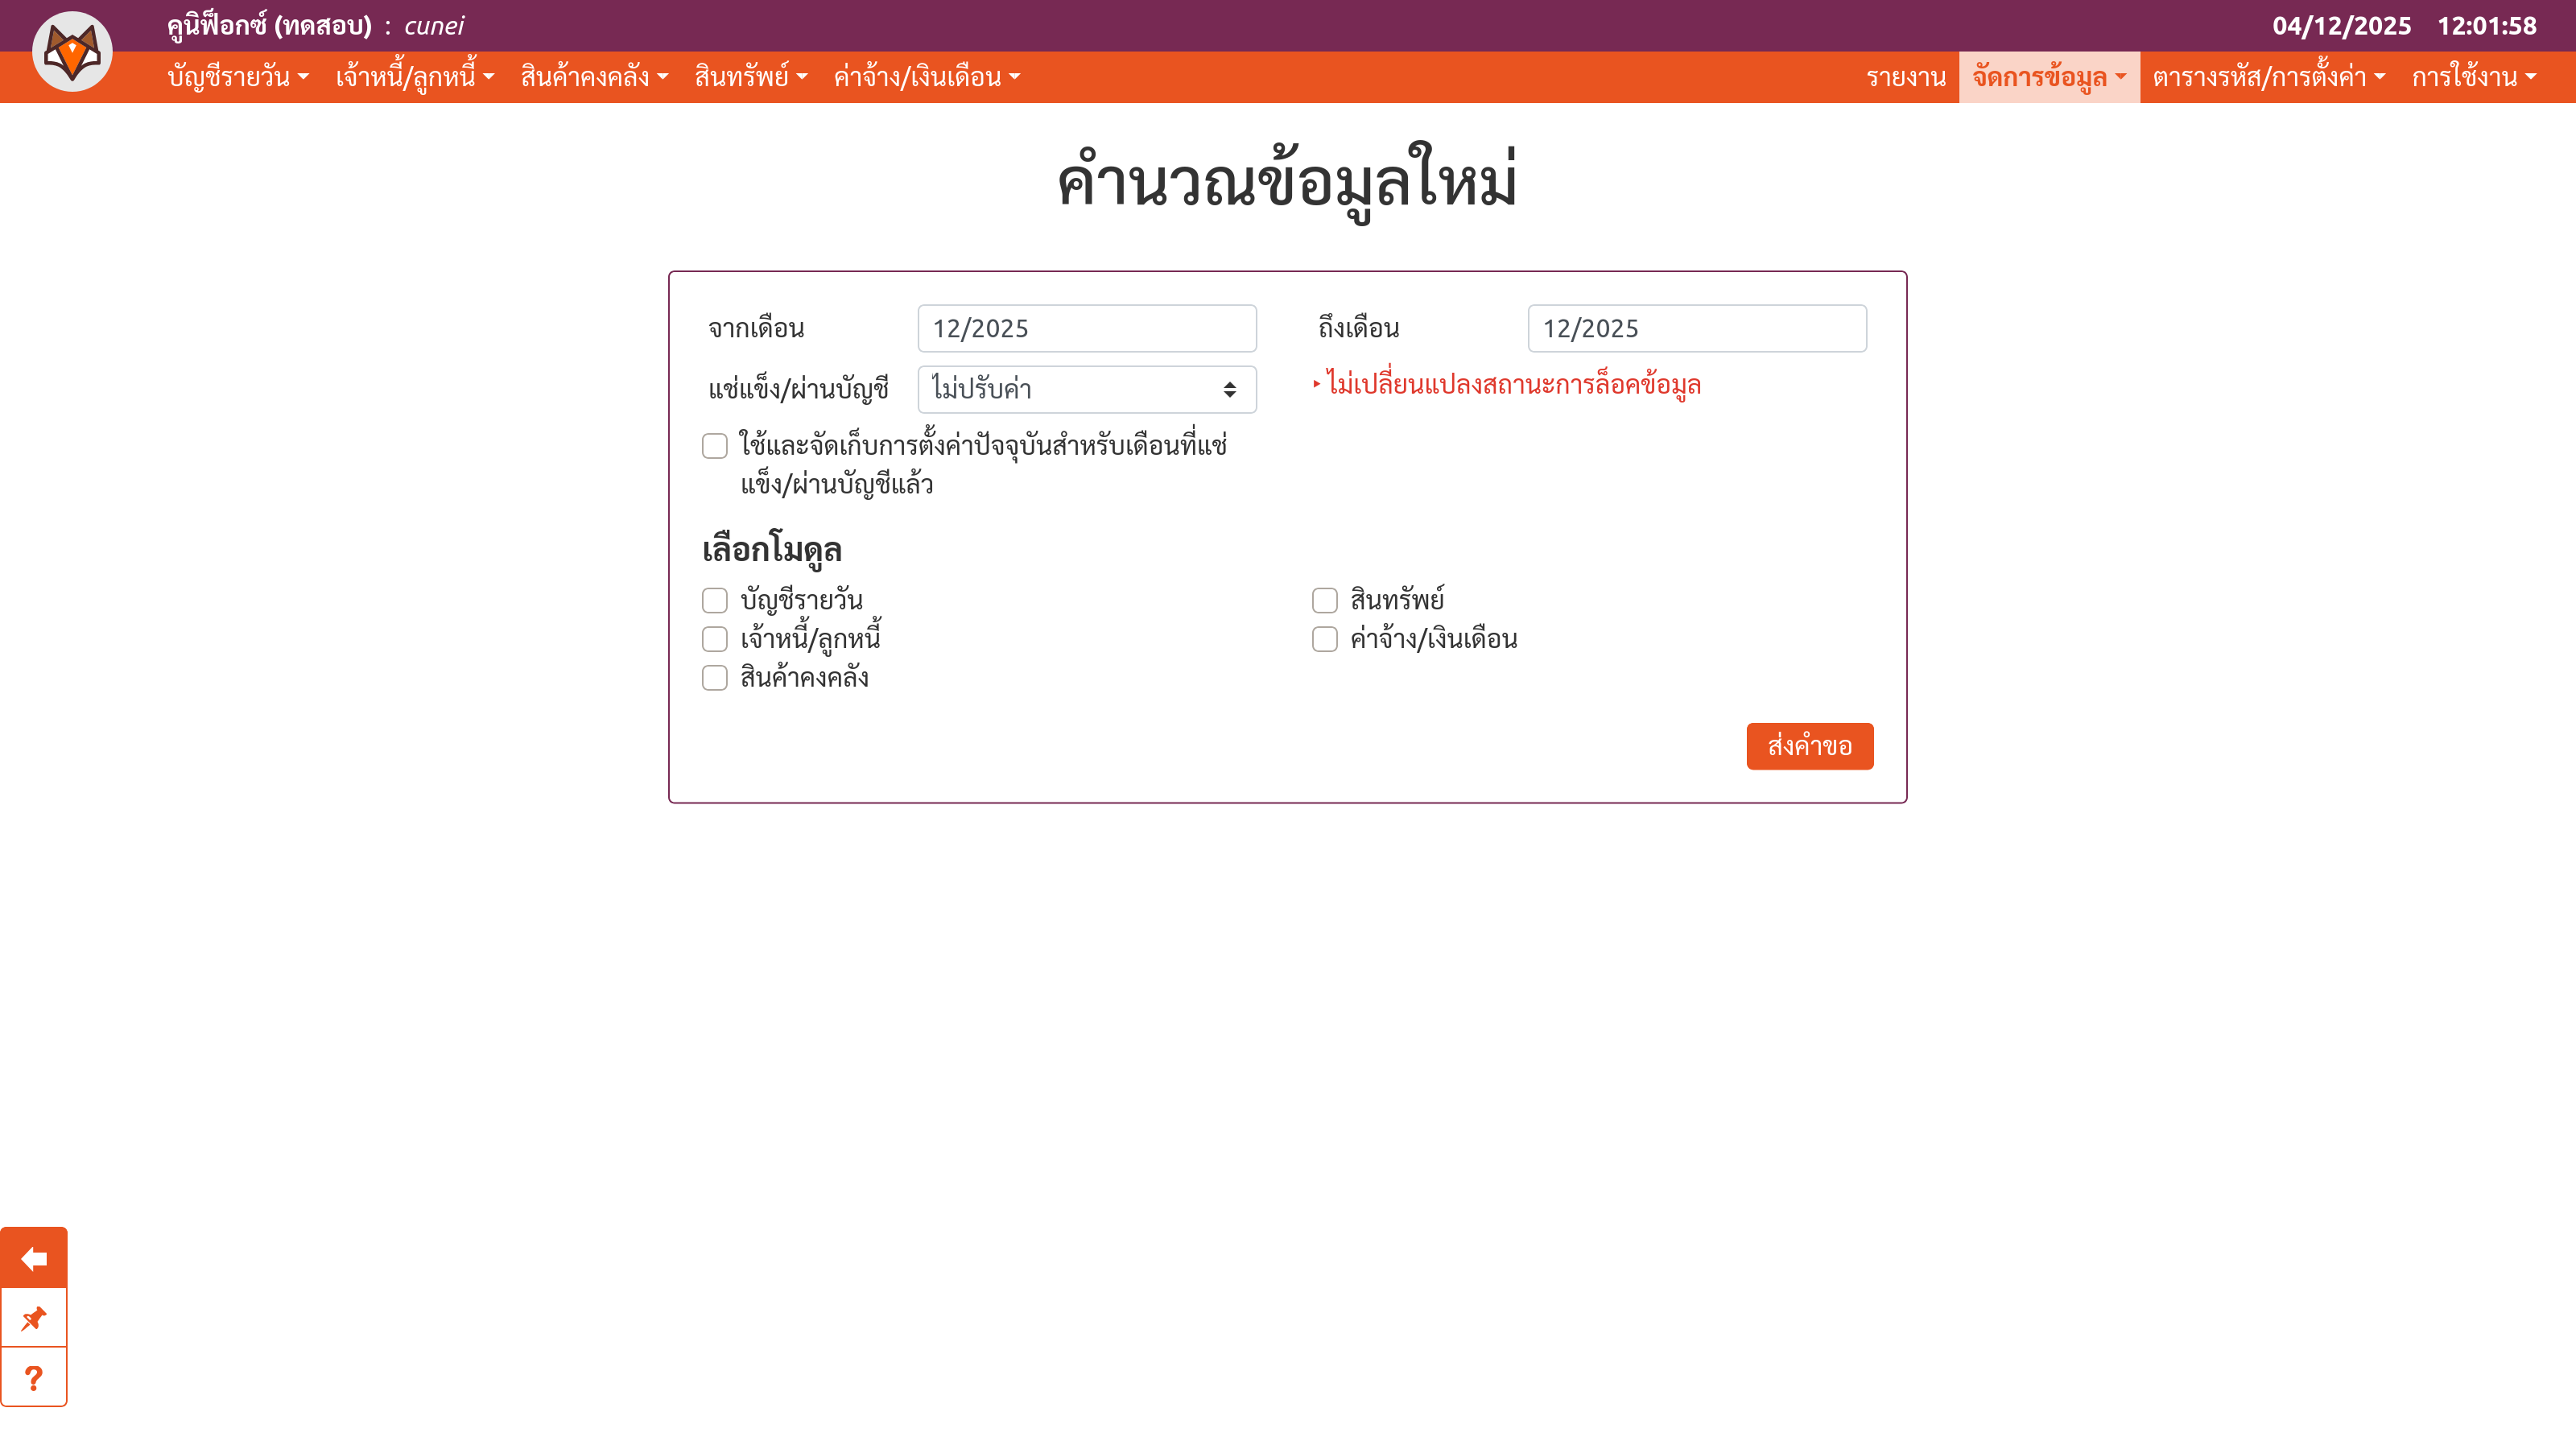
Task: Open the การใช้งาน menu
Action: [2473, 77]
